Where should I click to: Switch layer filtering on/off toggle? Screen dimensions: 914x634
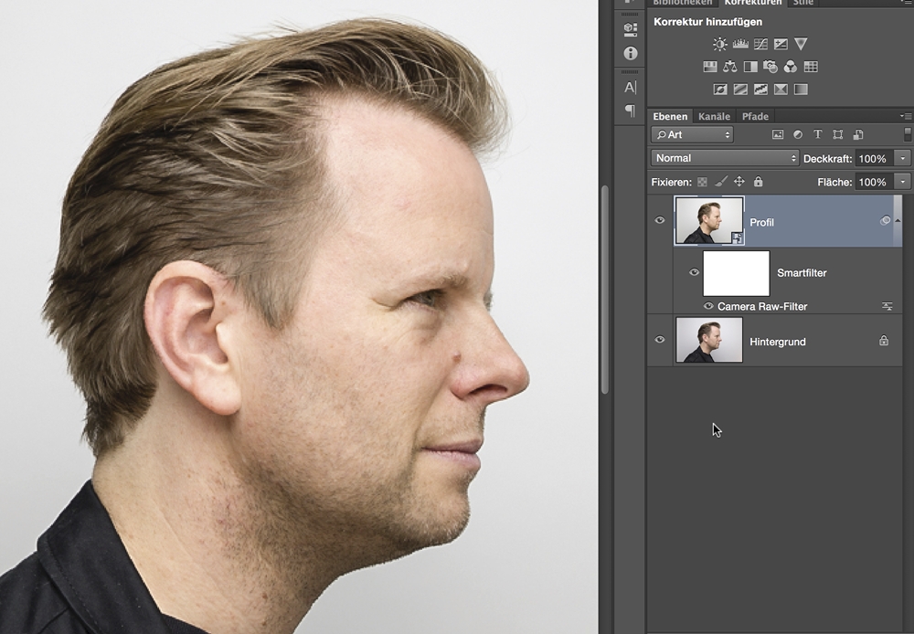pos(908,134)
